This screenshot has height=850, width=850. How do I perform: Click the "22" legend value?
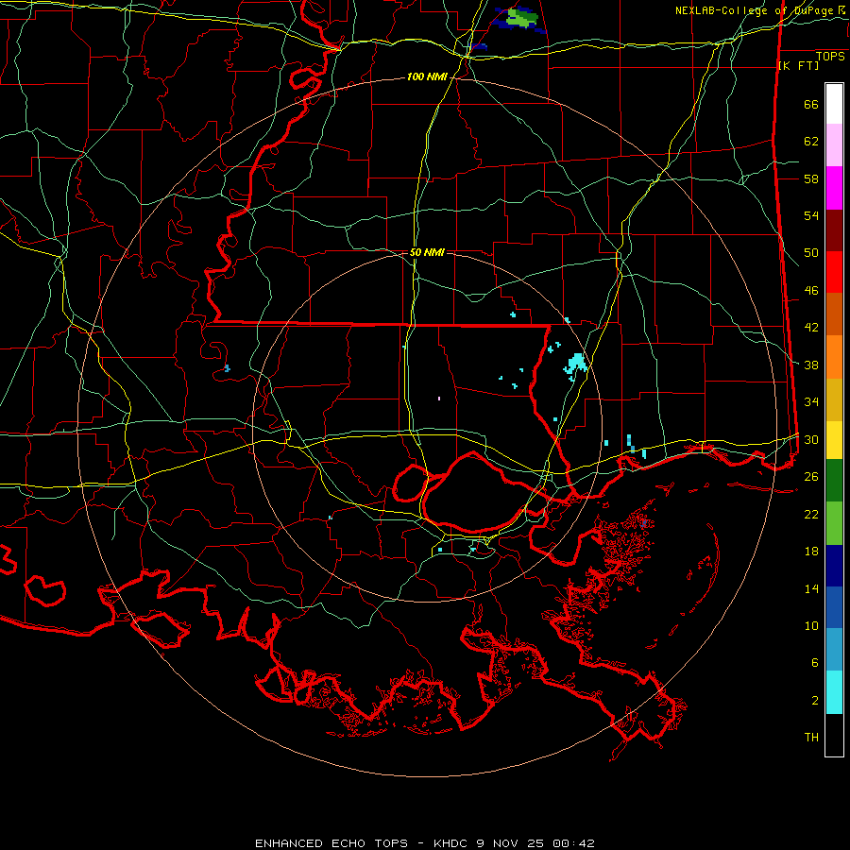[811, 514]
